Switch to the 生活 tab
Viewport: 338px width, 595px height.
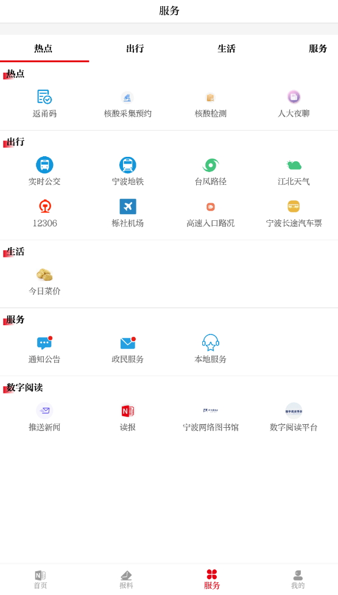227,49
